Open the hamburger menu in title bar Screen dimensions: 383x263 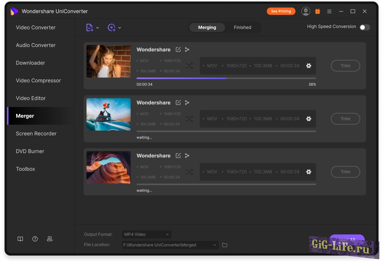[329, 11]
